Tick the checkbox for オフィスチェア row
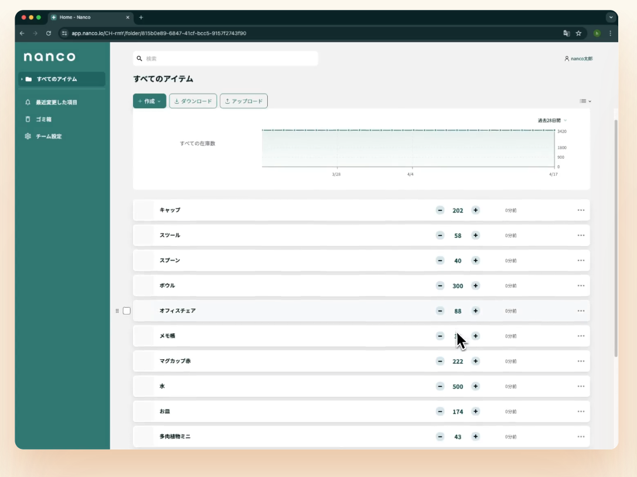 click(x=127, y=311)
